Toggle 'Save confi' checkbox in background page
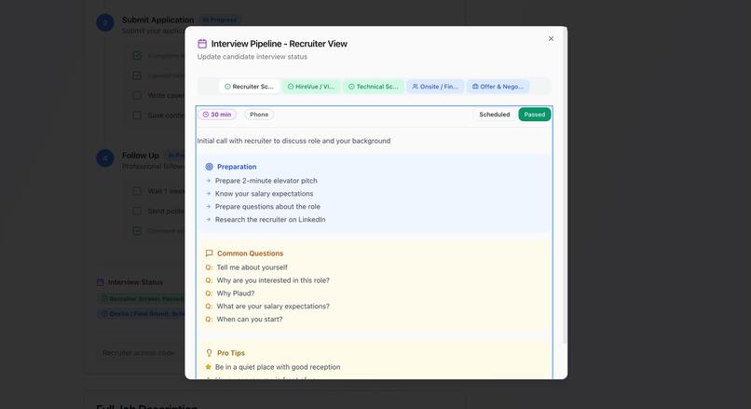The height and width of the screenshot is (409, 751). coord(137,116)
